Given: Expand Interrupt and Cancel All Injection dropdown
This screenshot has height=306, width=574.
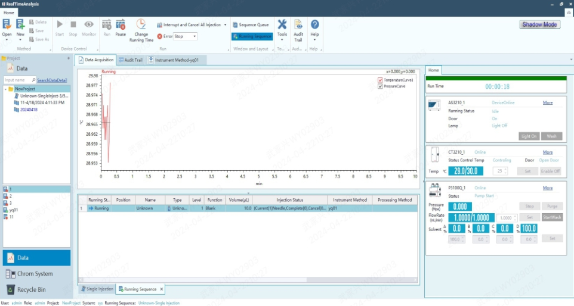Looking at the screenshot, I should (225, 25).
